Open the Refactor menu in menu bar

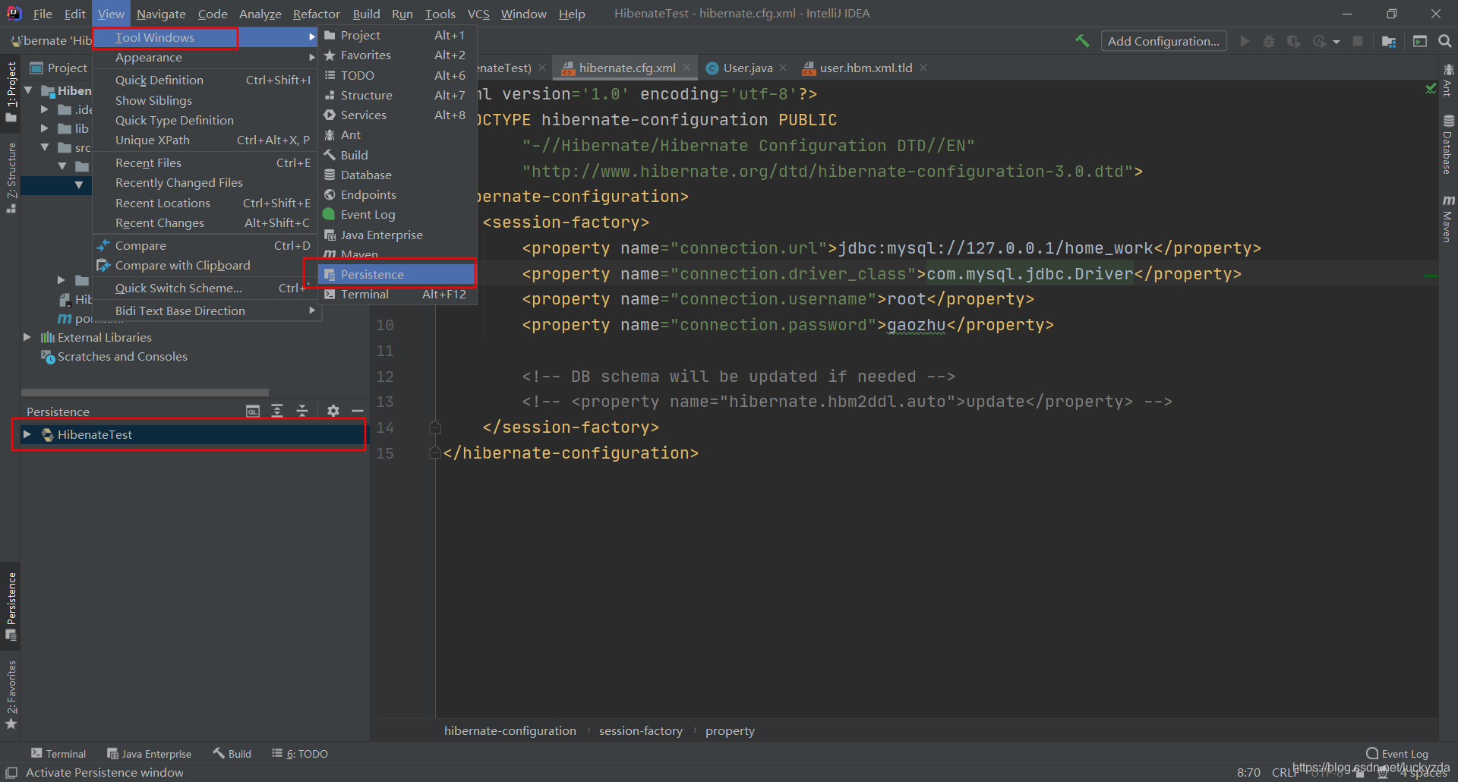point(317,14)
